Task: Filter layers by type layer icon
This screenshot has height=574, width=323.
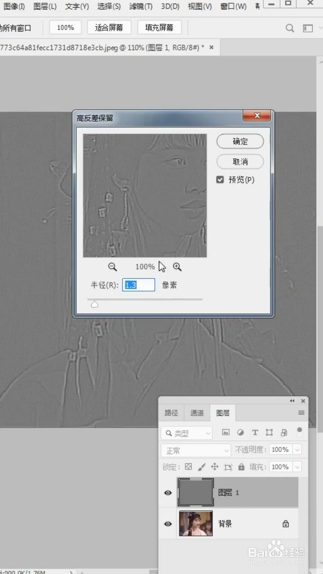Action: [x=255, y=433]
